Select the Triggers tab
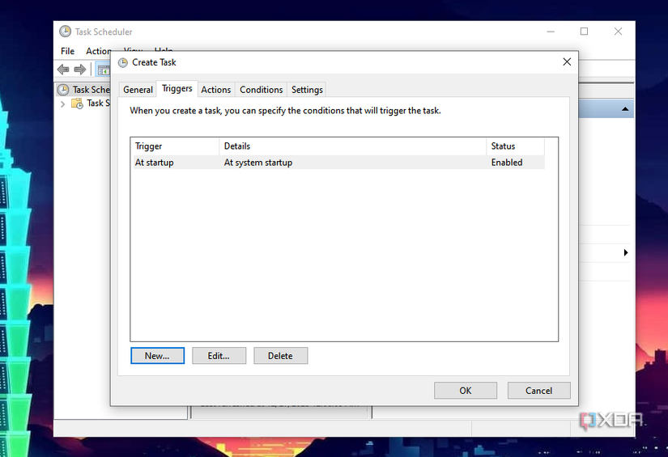Screen dimensions: 668x457 [x=177, y=88]
